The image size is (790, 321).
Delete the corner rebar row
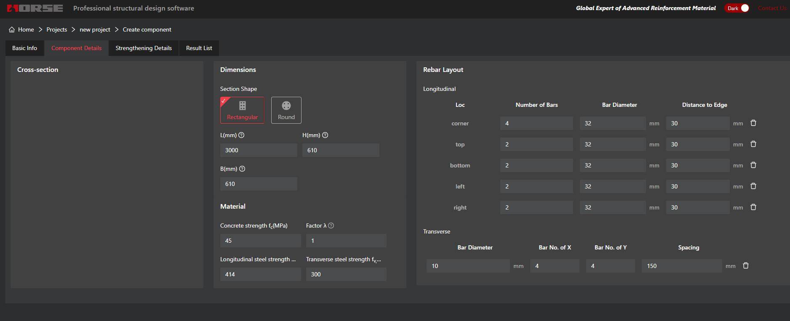click(753, 123)
